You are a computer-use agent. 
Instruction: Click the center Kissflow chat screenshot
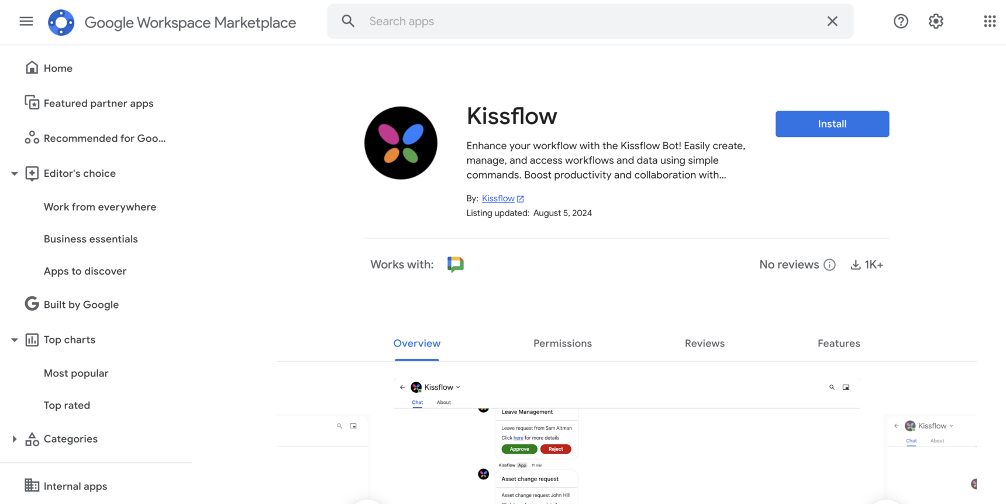627,441
